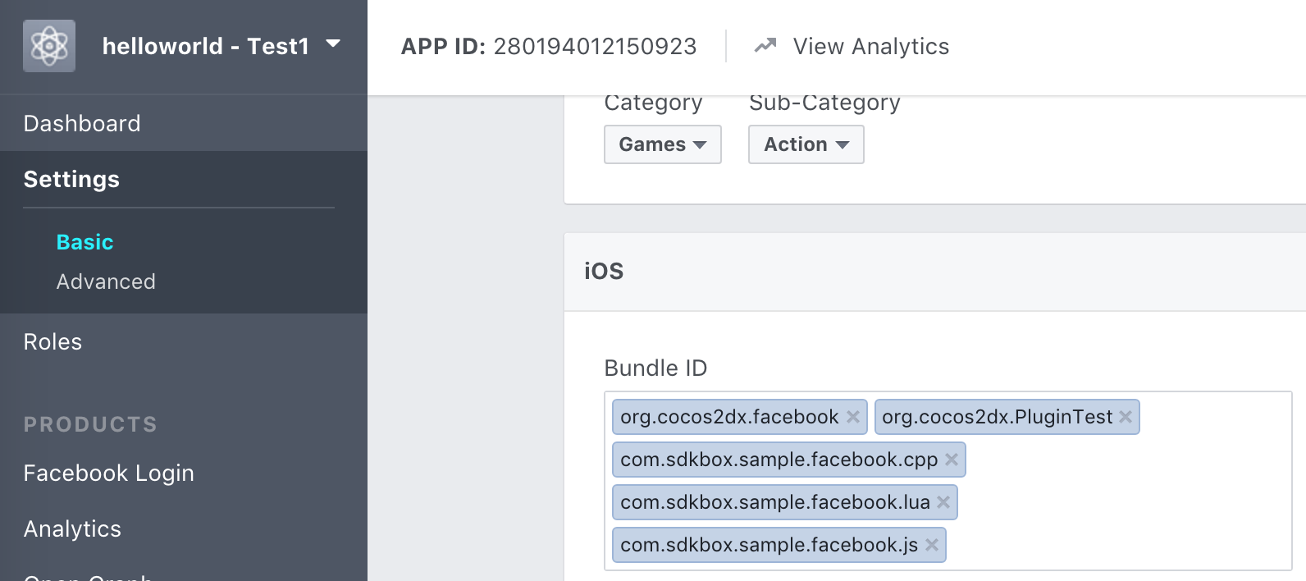Open Roles in the sidebar
This screenshot has width=1306, height=581.
click(x=53, y=341)
